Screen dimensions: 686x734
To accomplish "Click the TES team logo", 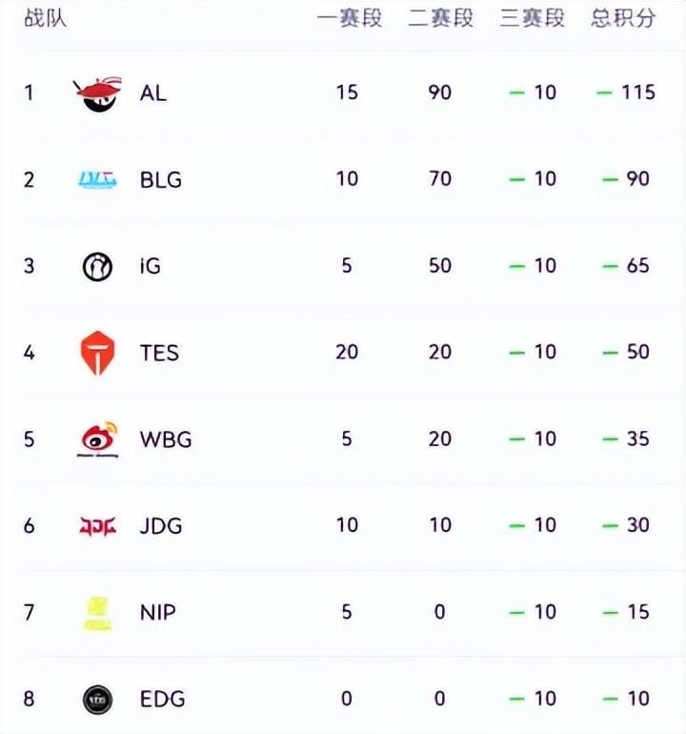I will 98,352.
